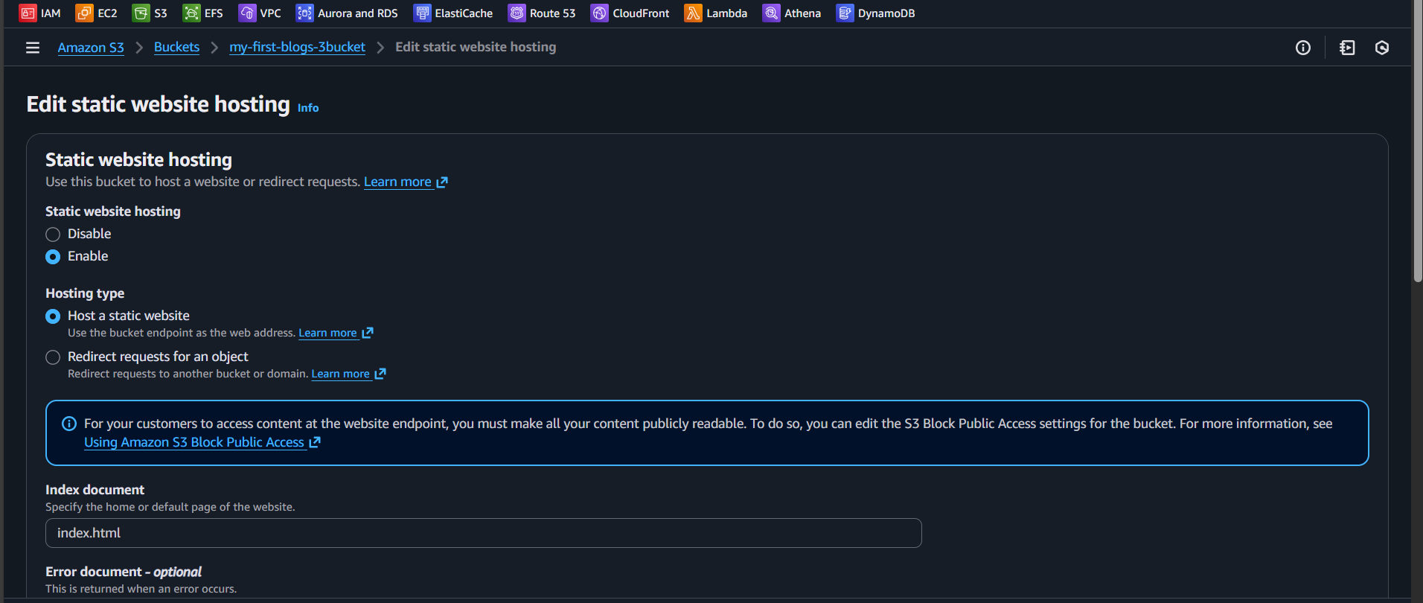Open the hamburger navigation menu

(x=33, y=48)
